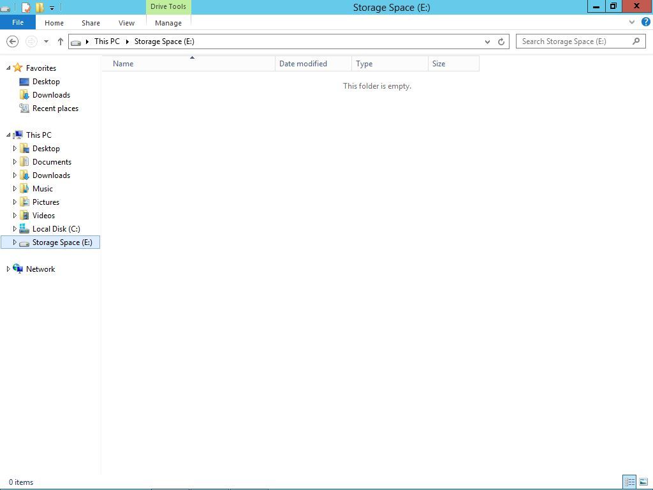This screenshot has width=653, height=490.
Task: Go up one level with the Up arrow
Action: pyautogui.click(x=61, y=41)
